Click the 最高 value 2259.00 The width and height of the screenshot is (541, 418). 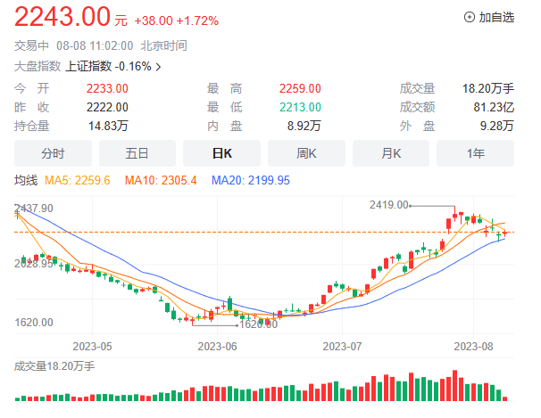(300, 88)
